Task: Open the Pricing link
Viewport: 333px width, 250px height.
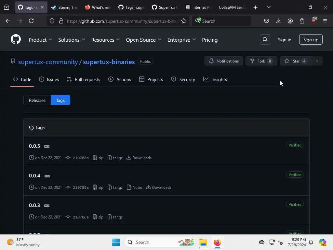Action: click(x=210, y=40)
